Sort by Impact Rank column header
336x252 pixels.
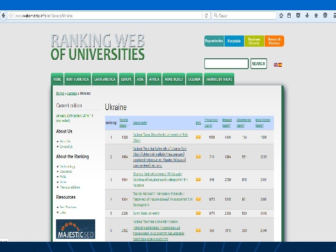[x=227, y=123]
